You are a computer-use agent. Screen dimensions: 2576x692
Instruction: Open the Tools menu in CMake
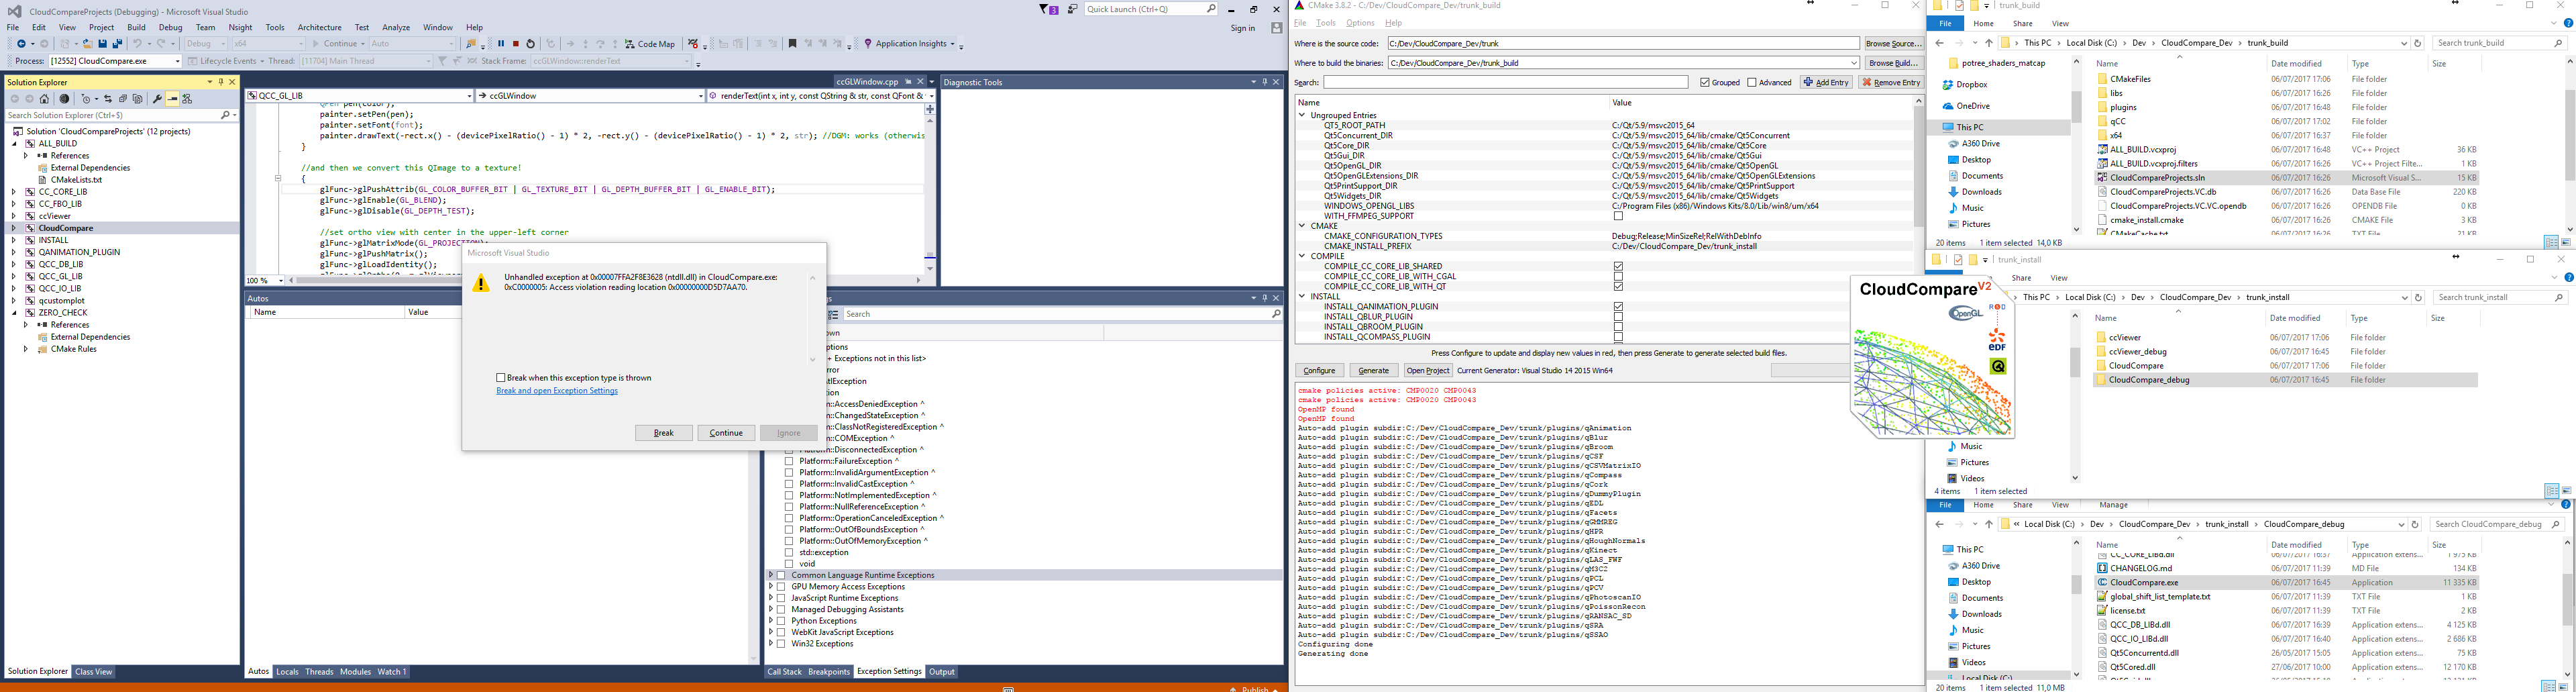pos(1326,23)
